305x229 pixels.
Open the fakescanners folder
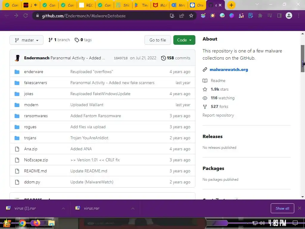35,83
